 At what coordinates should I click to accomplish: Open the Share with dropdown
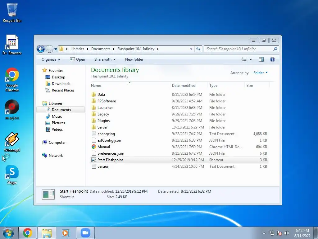105,59
